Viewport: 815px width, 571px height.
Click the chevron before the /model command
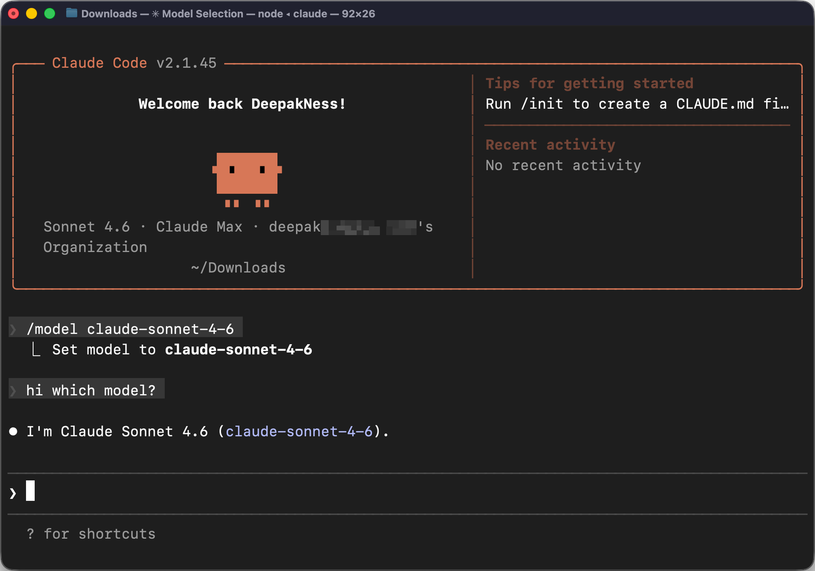coord(13,329)
